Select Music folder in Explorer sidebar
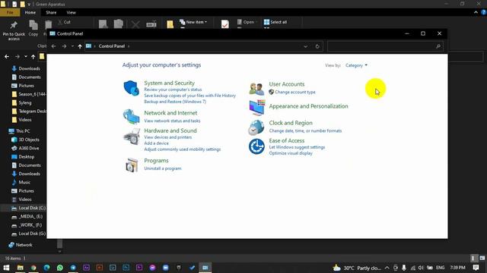Image resolution: width=487 pixels, height=273 pixels. pyautogui.click(x=21, y=182)
